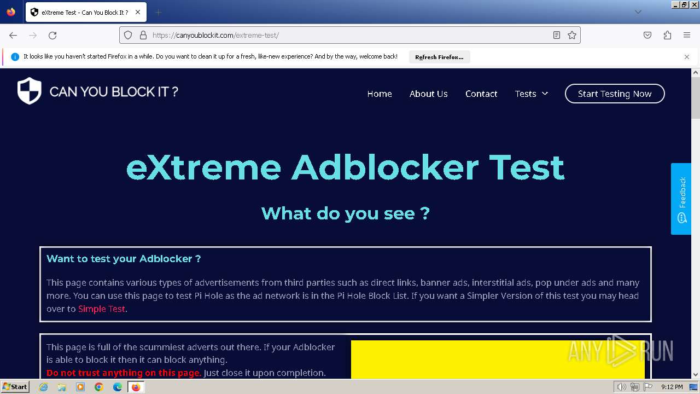
Task: Open File Explorer from taskbar
Action: (x=62, y=387)
